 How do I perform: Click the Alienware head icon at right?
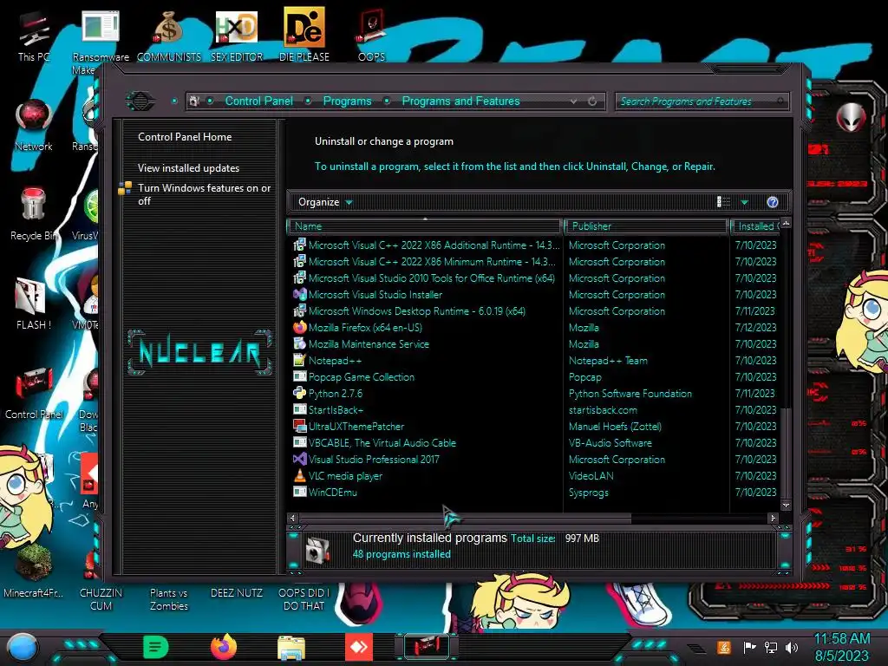(x=851, y=118)
